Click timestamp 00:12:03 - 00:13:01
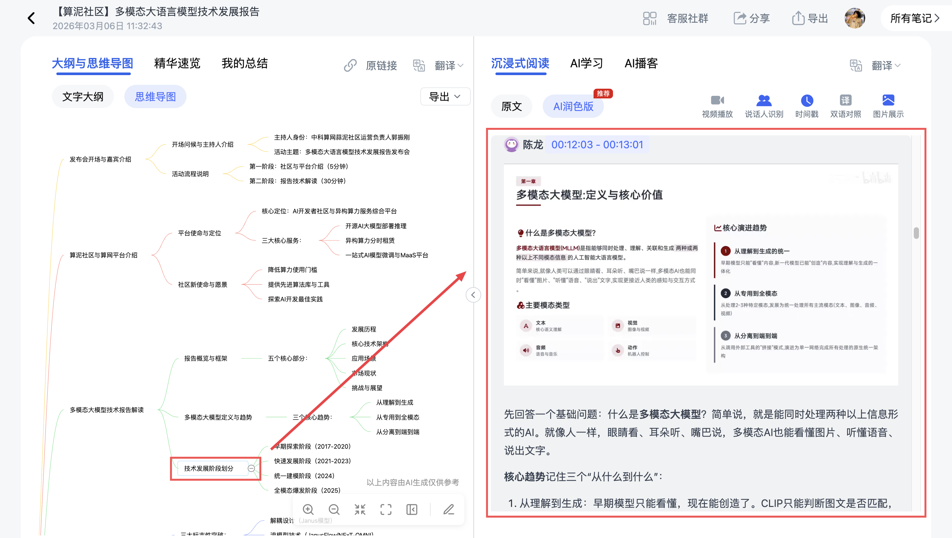The height and width of the screenshot is (538, 952). pos(597,144)
